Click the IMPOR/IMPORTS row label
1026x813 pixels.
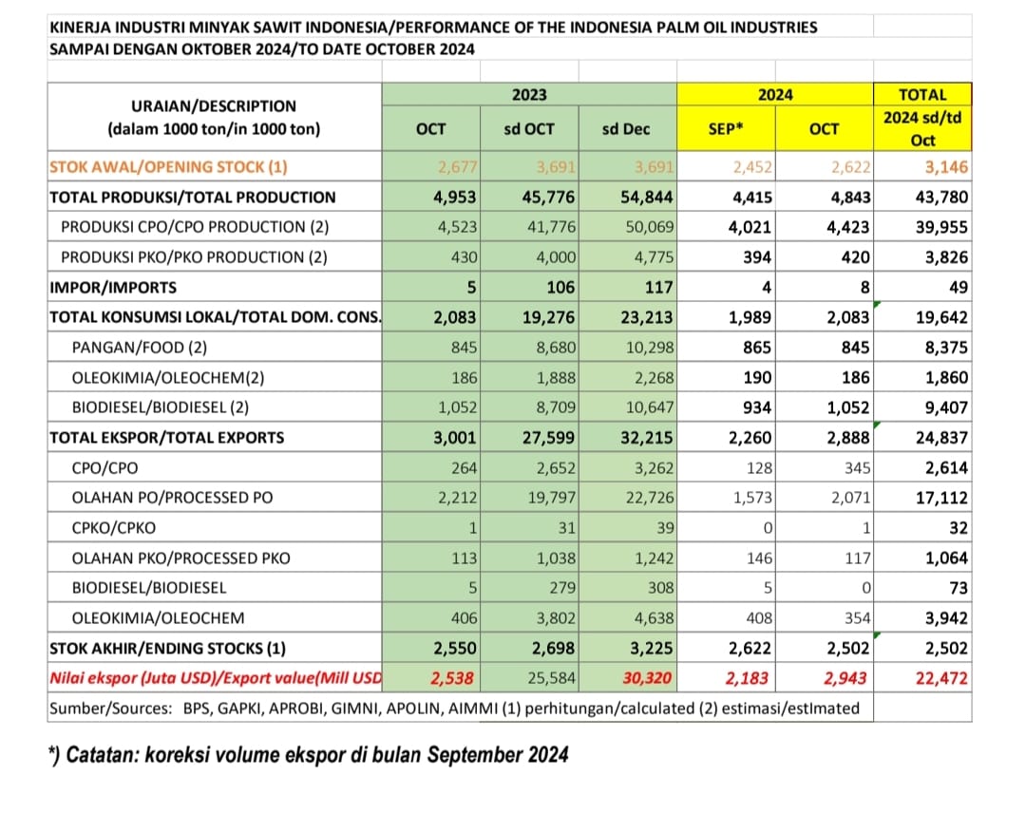tap(113, 287)
